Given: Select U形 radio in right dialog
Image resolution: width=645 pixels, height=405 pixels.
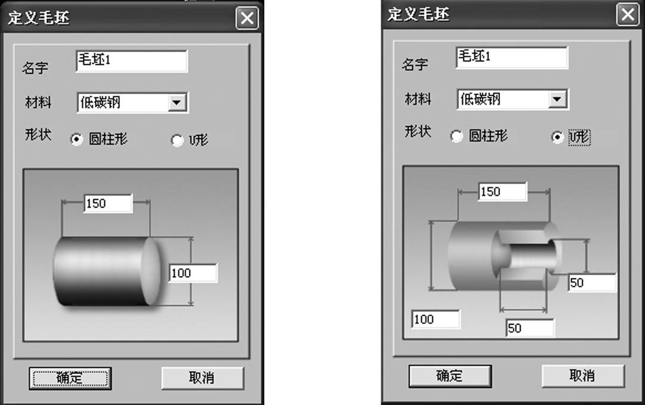Looking at the screenshot, I should tap(557, 137).
